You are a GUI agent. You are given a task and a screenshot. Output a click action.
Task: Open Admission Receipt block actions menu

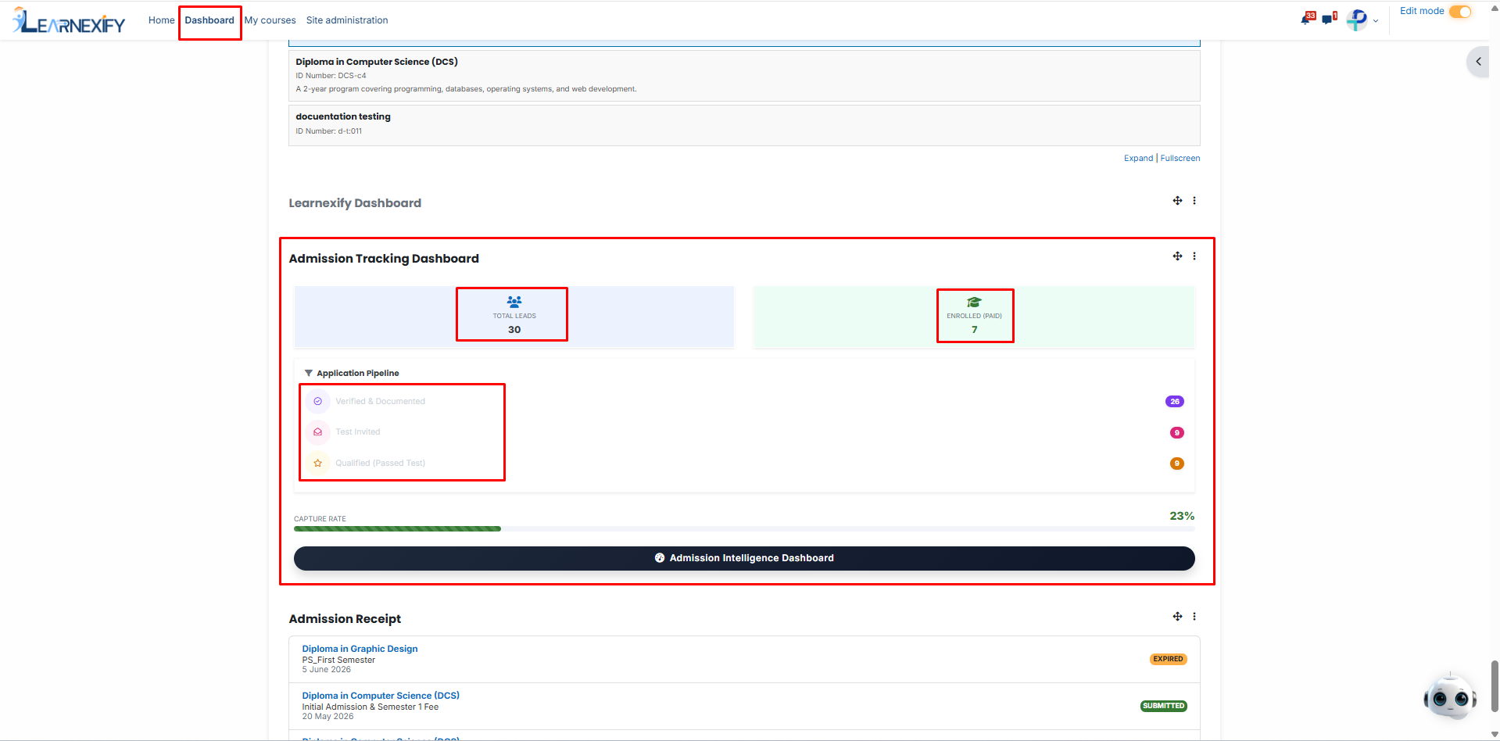[1194, 617]
